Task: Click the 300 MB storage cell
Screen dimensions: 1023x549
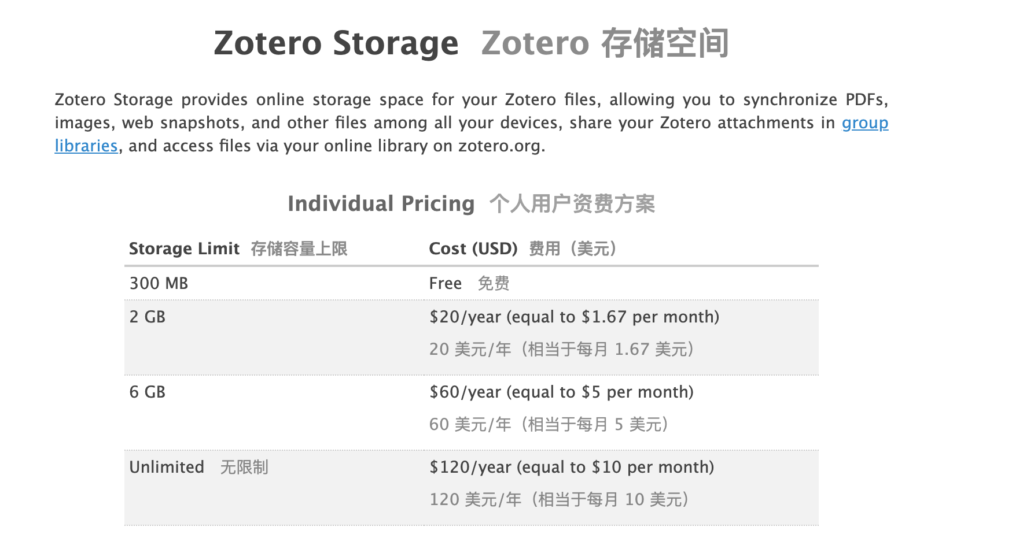Action: [159, 283]
